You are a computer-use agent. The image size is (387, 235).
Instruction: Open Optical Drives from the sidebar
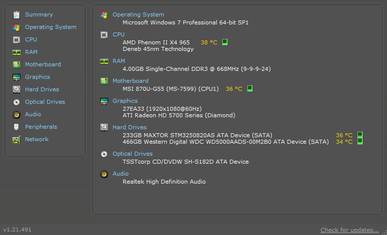45,102
